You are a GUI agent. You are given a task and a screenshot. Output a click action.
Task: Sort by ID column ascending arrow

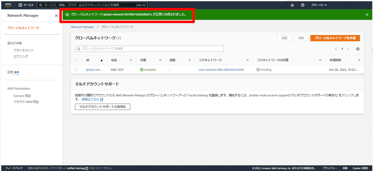click(x=102, y=60)
